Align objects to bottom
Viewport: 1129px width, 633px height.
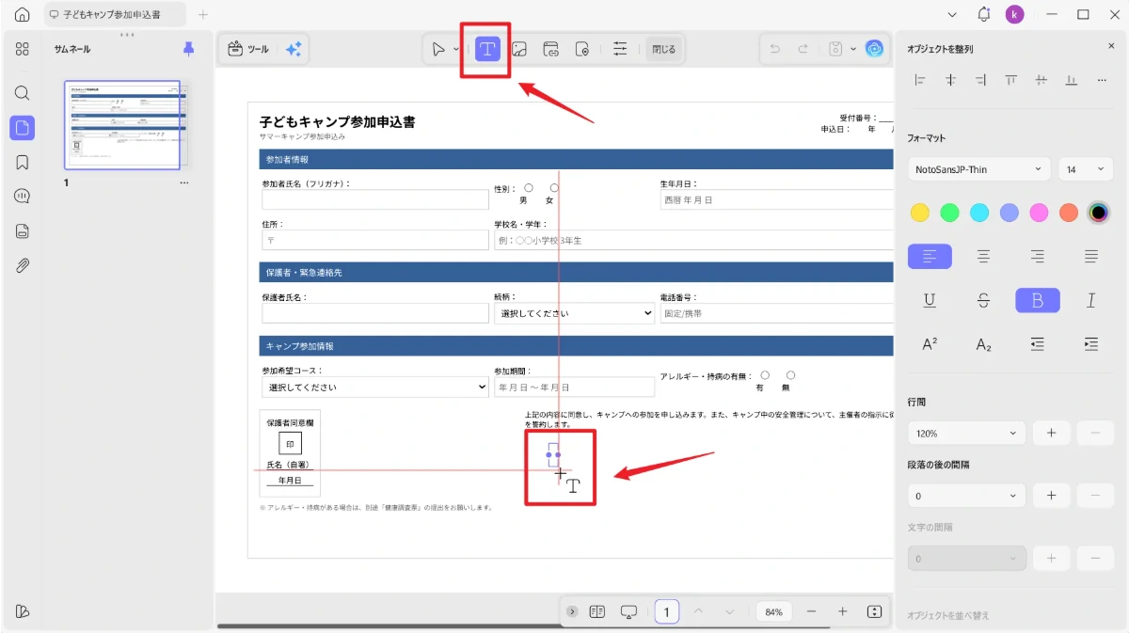1071,81
